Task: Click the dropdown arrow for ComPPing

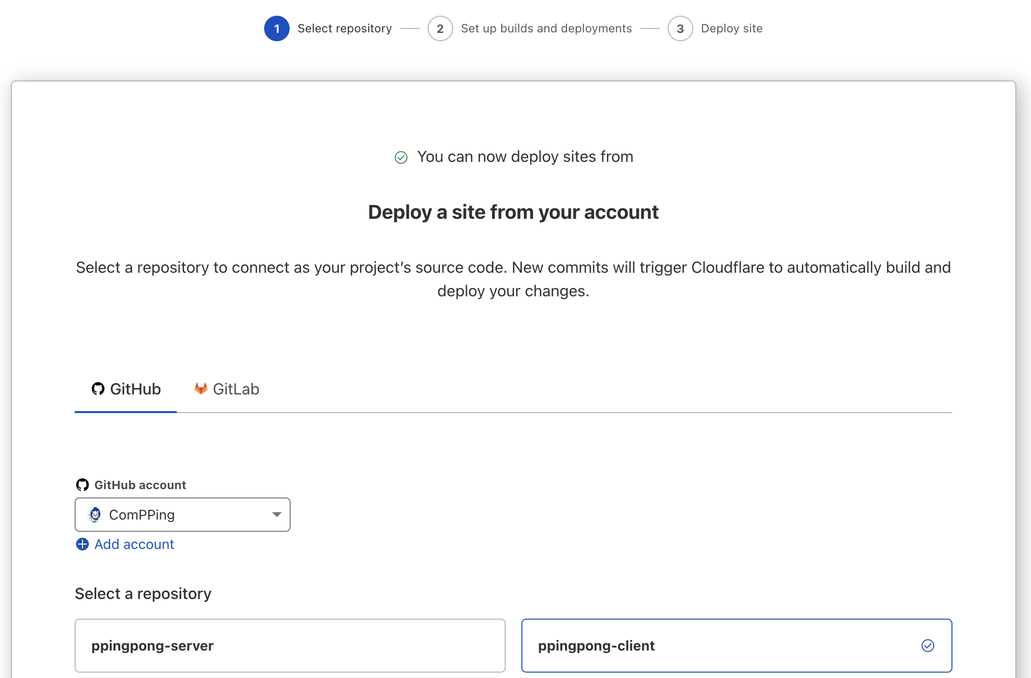Action: (276, 515)
